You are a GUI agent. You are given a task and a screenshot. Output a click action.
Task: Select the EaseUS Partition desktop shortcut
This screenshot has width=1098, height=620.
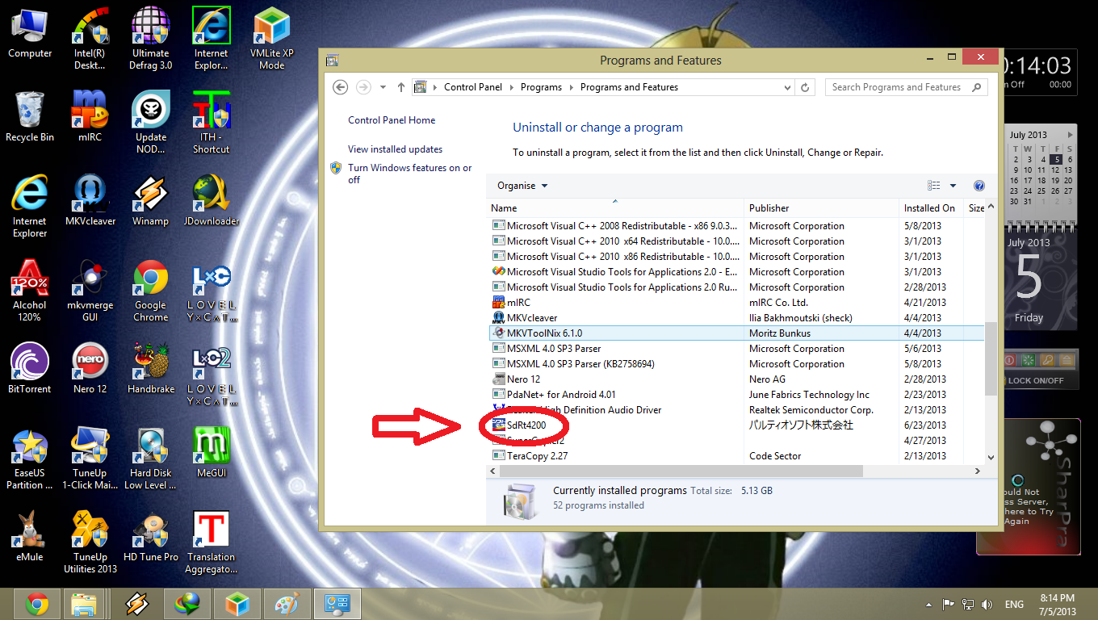[30, 459]
